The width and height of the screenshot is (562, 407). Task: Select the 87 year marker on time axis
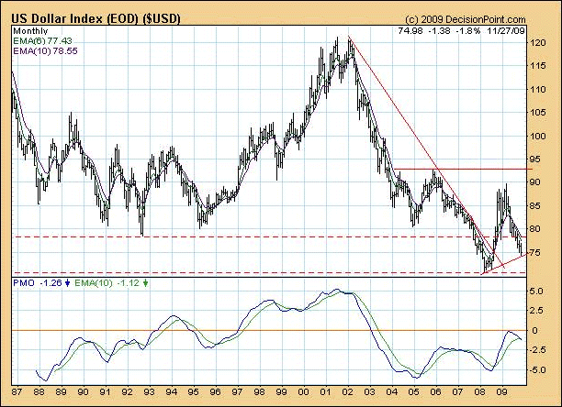coord(17,391)
